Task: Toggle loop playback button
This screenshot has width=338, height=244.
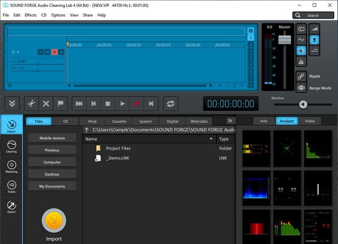Action: (x=170, y=104)
